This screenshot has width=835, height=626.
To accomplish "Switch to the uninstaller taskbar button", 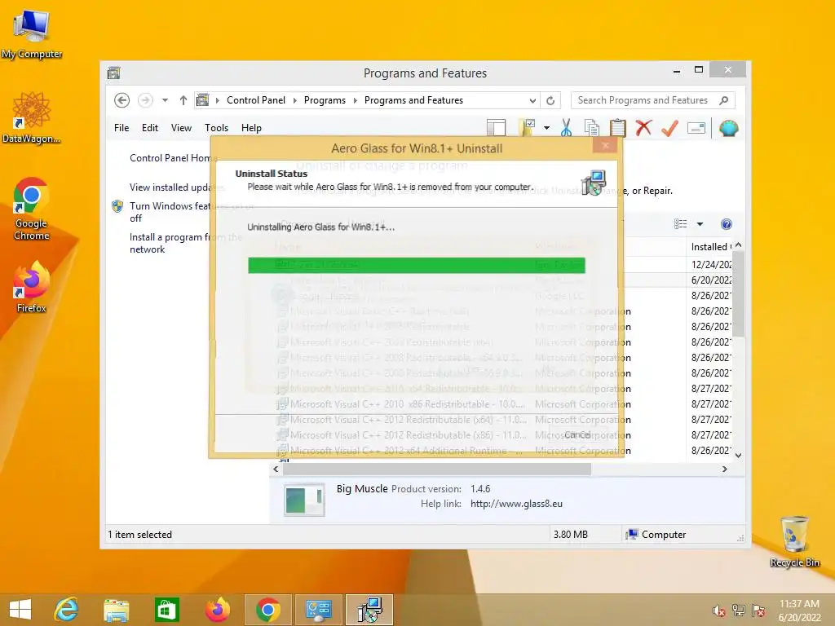I will point(369,610).
